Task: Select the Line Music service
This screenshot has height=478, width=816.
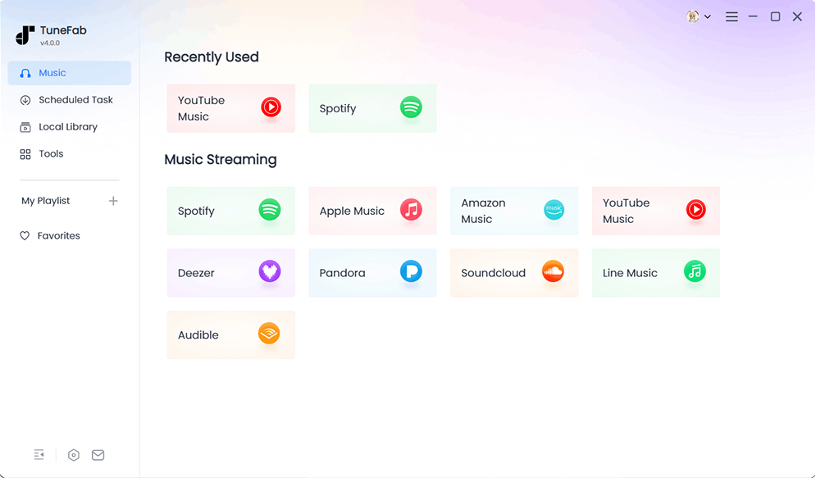Action: (655, 273)
